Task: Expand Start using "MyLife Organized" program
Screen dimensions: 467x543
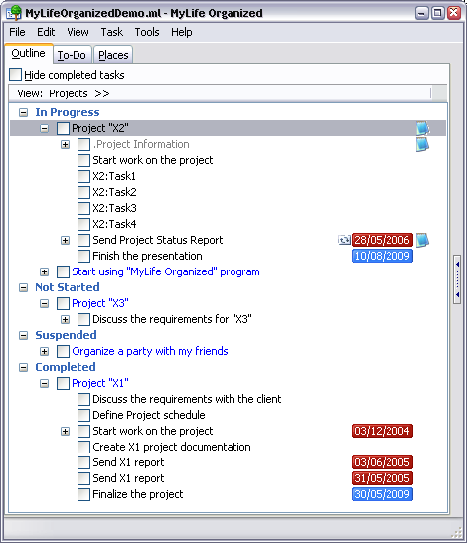Action: point(45,272)
